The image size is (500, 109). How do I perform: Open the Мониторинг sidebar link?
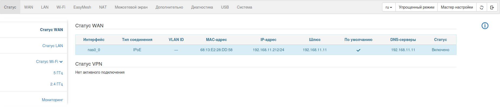tap(52, 100)
